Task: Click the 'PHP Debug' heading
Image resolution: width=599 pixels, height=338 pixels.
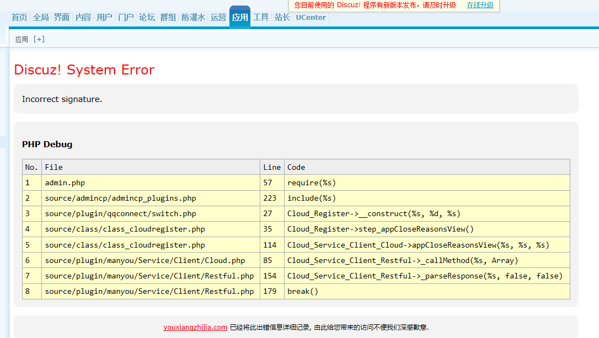Action: 47,144
